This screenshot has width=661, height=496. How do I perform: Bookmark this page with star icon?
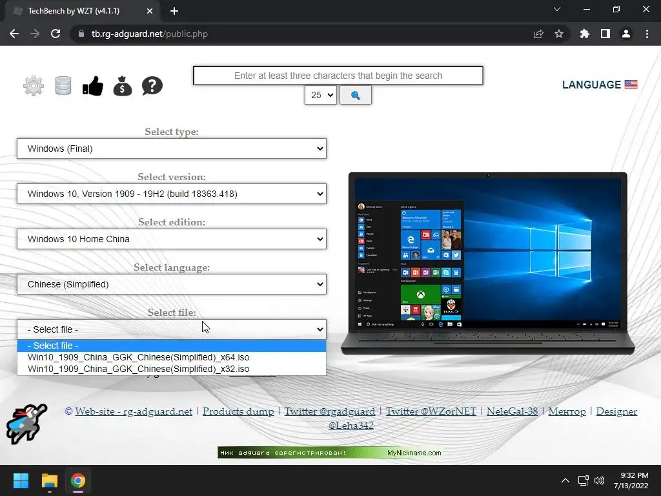559,34
